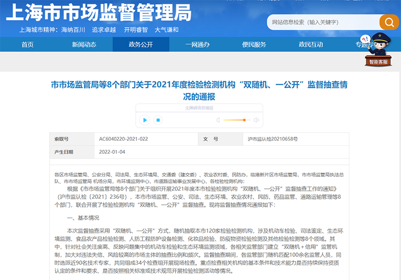The image size is (401, 280).
Task: Focus the 网站信息检索 search field
Action: pos(323,22)
